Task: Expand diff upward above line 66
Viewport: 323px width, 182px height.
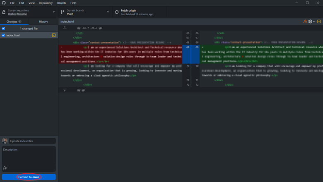Action: [65, 28]
